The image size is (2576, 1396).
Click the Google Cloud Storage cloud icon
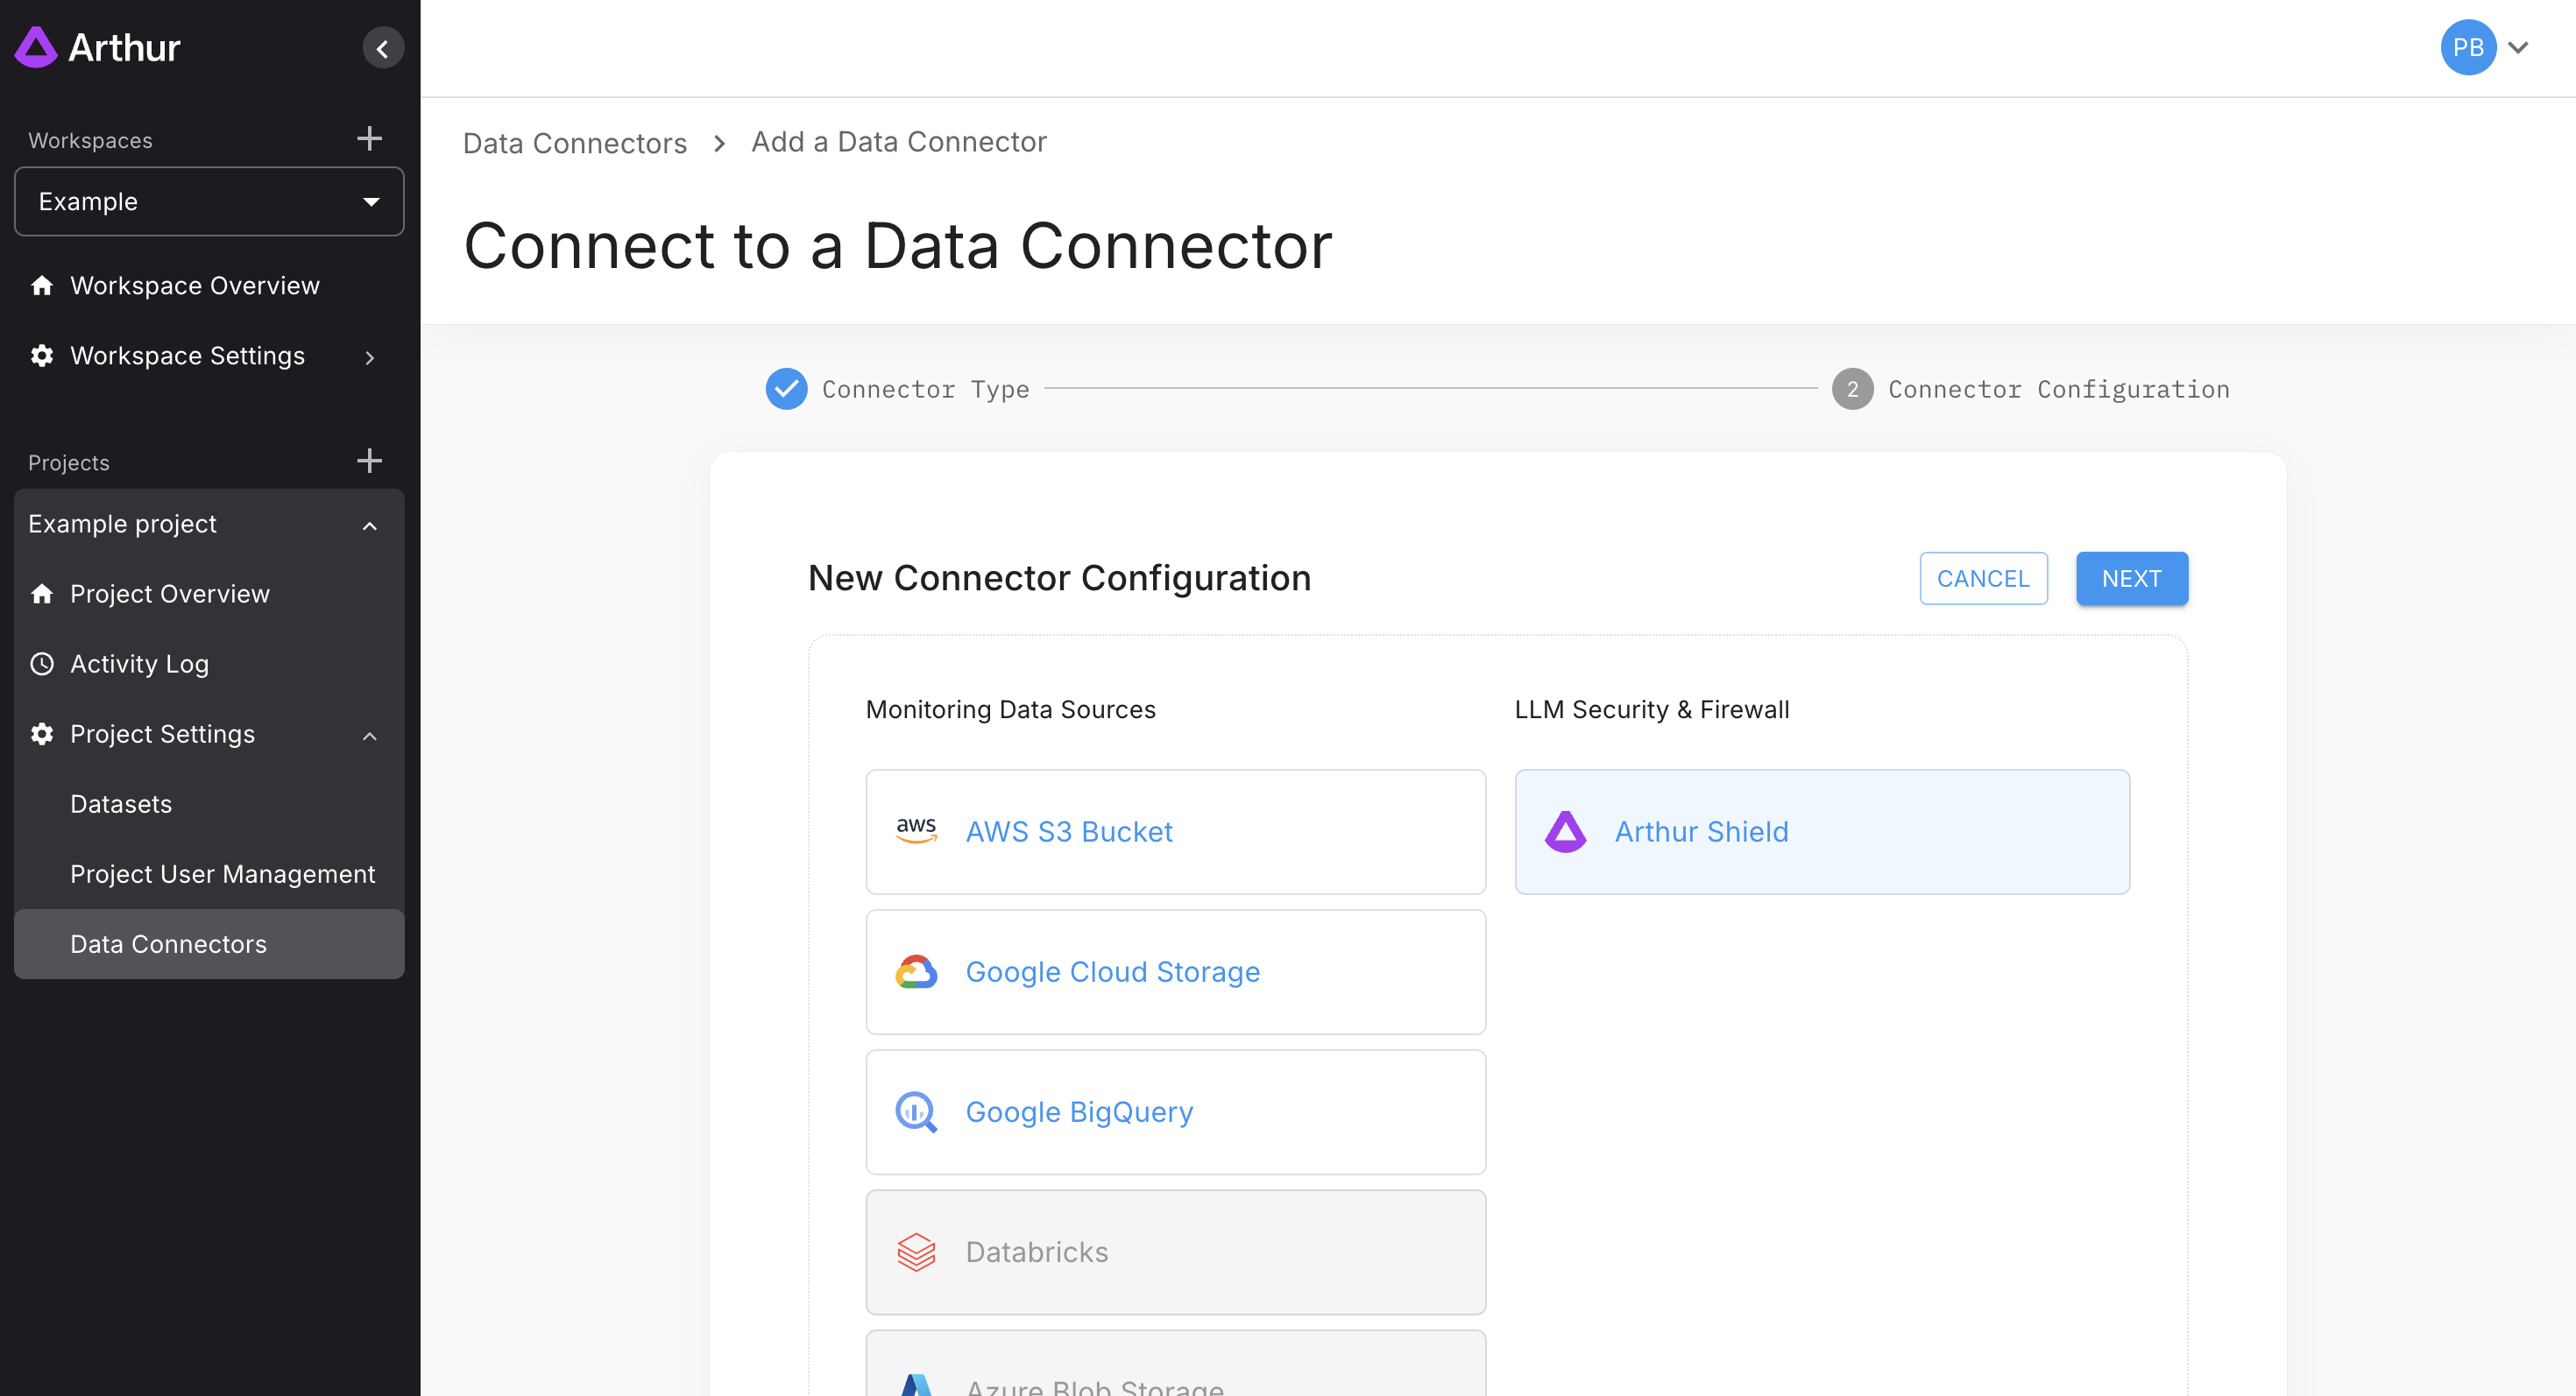[x=915, y=971]
